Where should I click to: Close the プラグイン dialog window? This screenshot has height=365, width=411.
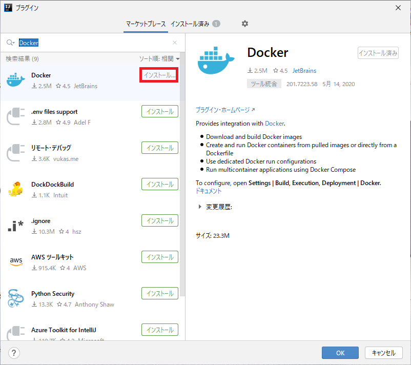(398, 8)
